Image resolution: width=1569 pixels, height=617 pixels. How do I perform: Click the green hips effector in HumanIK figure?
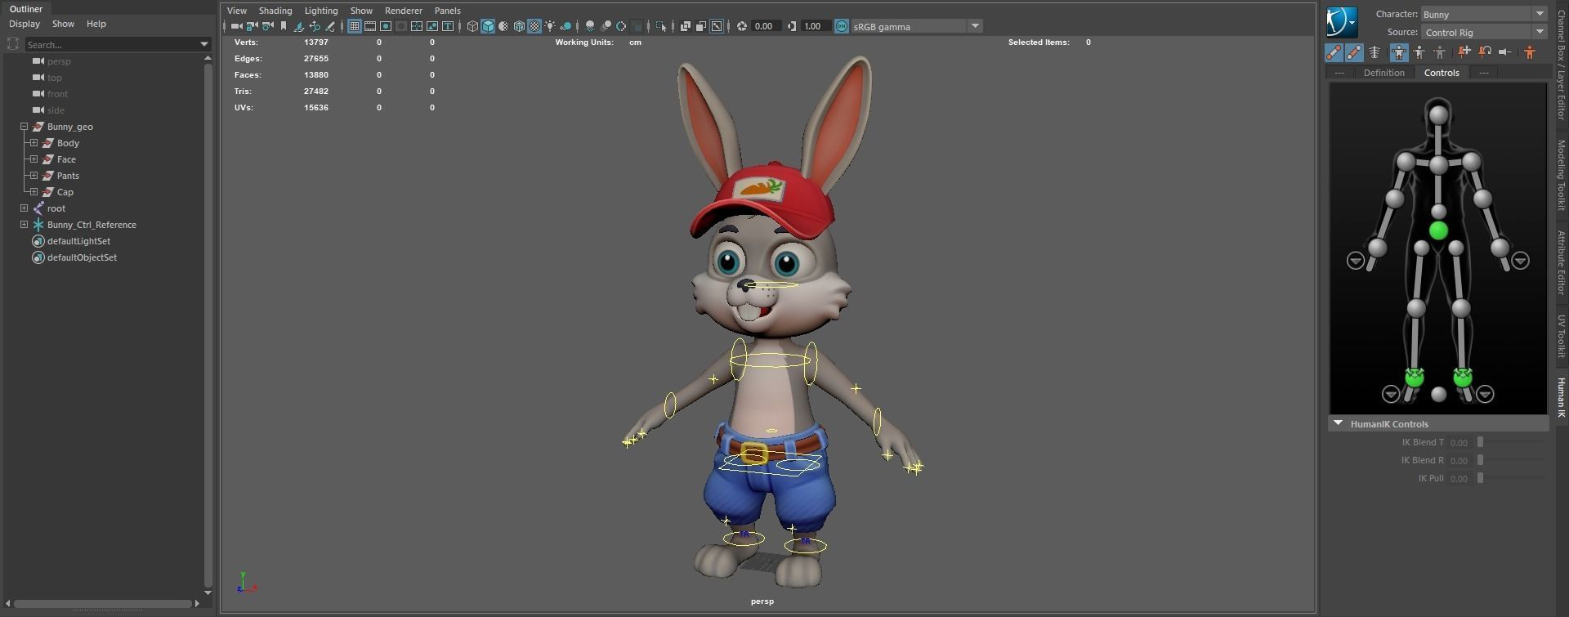1438,231
